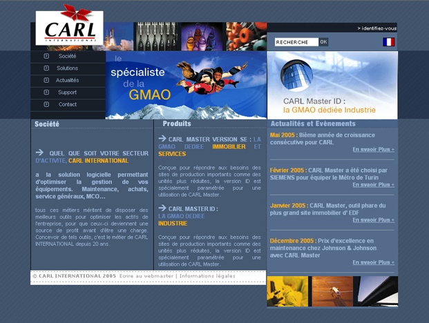
Task: Click the CARL International logo
Action: pyautogui.click(x=69, y=28)
